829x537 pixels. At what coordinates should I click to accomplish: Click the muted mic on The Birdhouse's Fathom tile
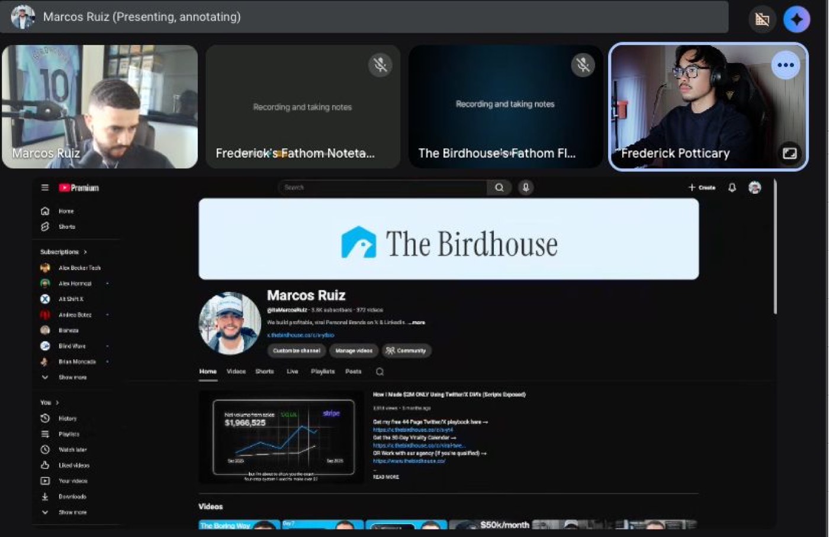[x=583, y=65]
